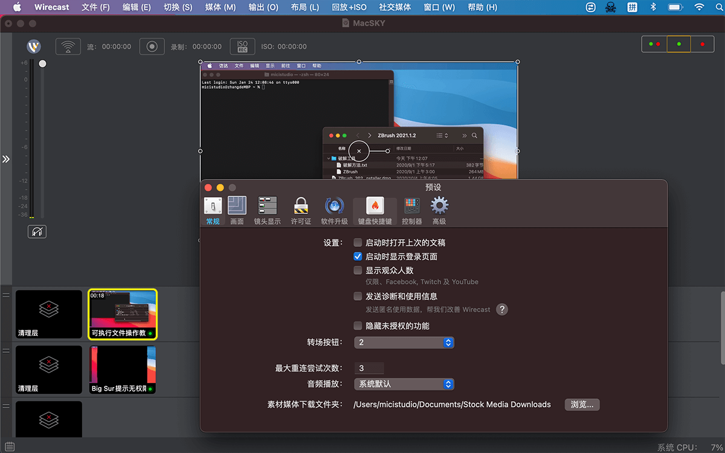Open Spotlight search icon
The image size is (725, 453).
click(718, 7)
